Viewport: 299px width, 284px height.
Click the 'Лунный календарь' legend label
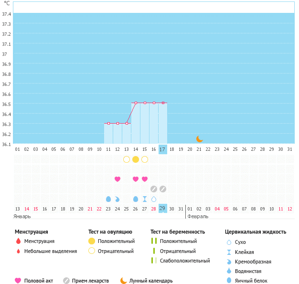[x=151, y=281]
